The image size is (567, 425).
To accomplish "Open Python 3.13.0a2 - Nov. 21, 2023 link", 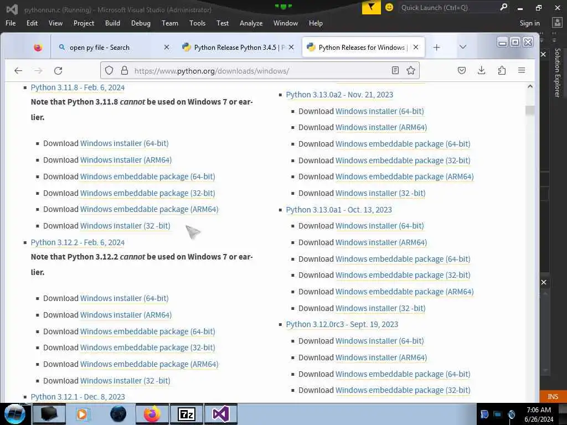I will (x=339, y=95).
